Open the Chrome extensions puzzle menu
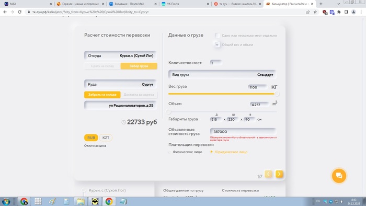Screen dimensions: 366x206 click(x=339, y=12)
